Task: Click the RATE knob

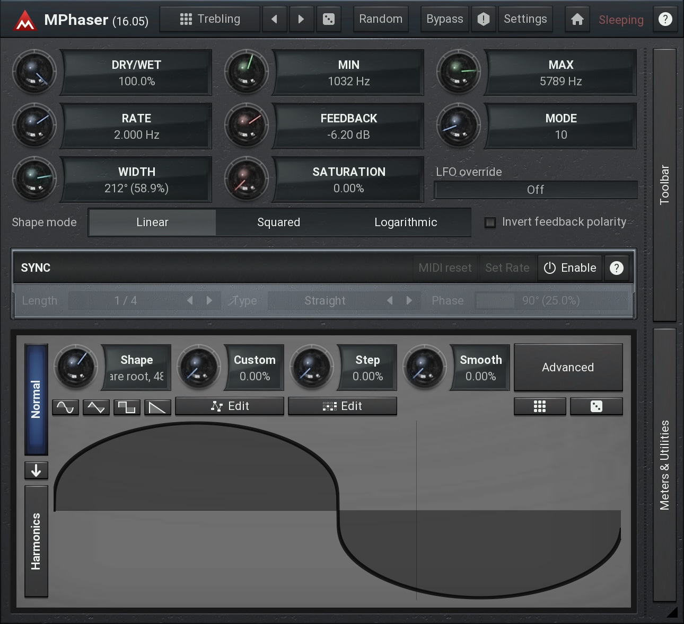Action: point(34,126)
